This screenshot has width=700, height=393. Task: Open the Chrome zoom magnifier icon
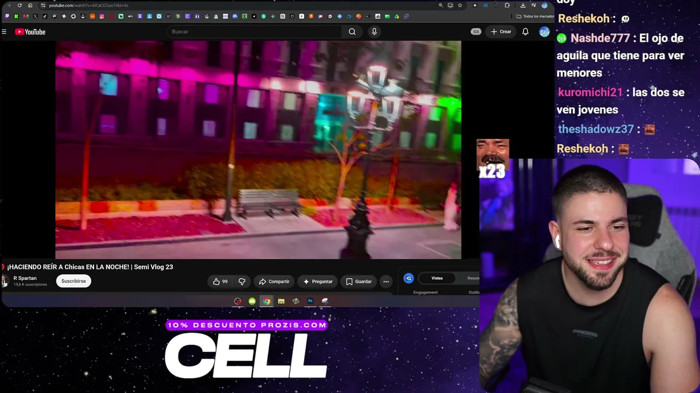(x=441, y=5)
